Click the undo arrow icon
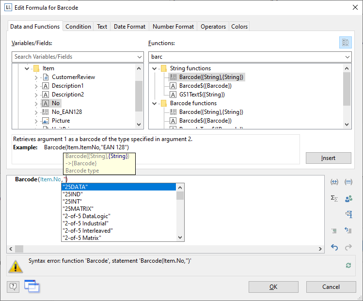Image resolution: width=363 pixels, height=301 pixels. point(334,247)
